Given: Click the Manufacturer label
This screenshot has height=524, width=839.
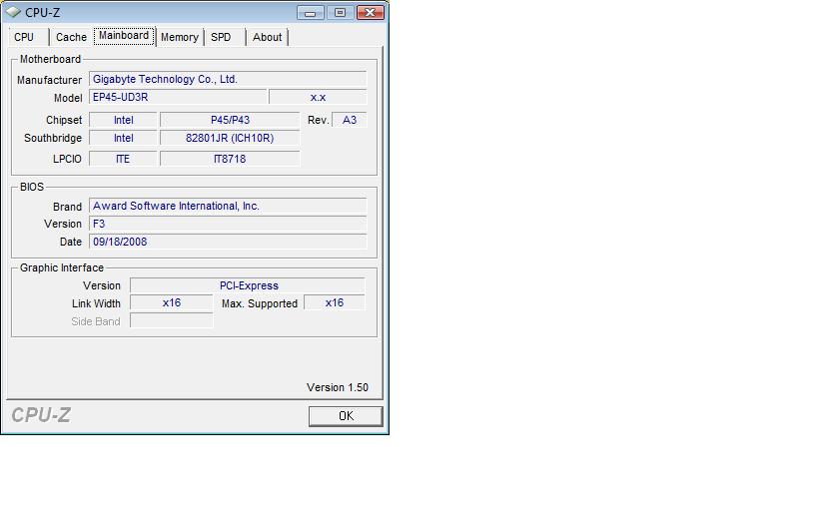Looking at the screenshot, I should tap(49, 80).
